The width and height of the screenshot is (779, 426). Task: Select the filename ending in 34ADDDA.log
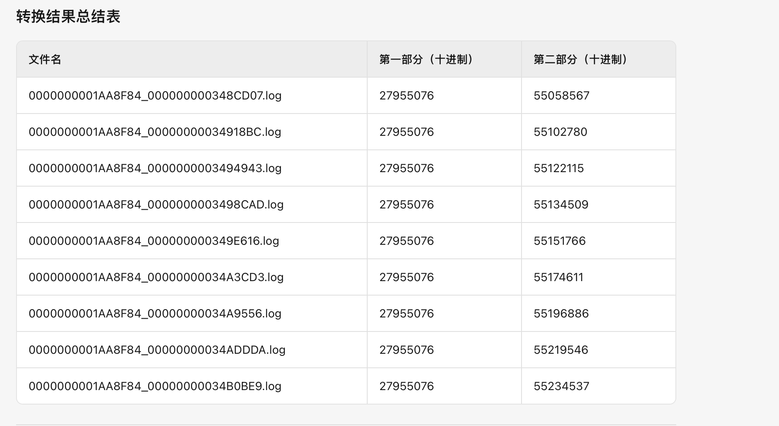click(157, 350)
